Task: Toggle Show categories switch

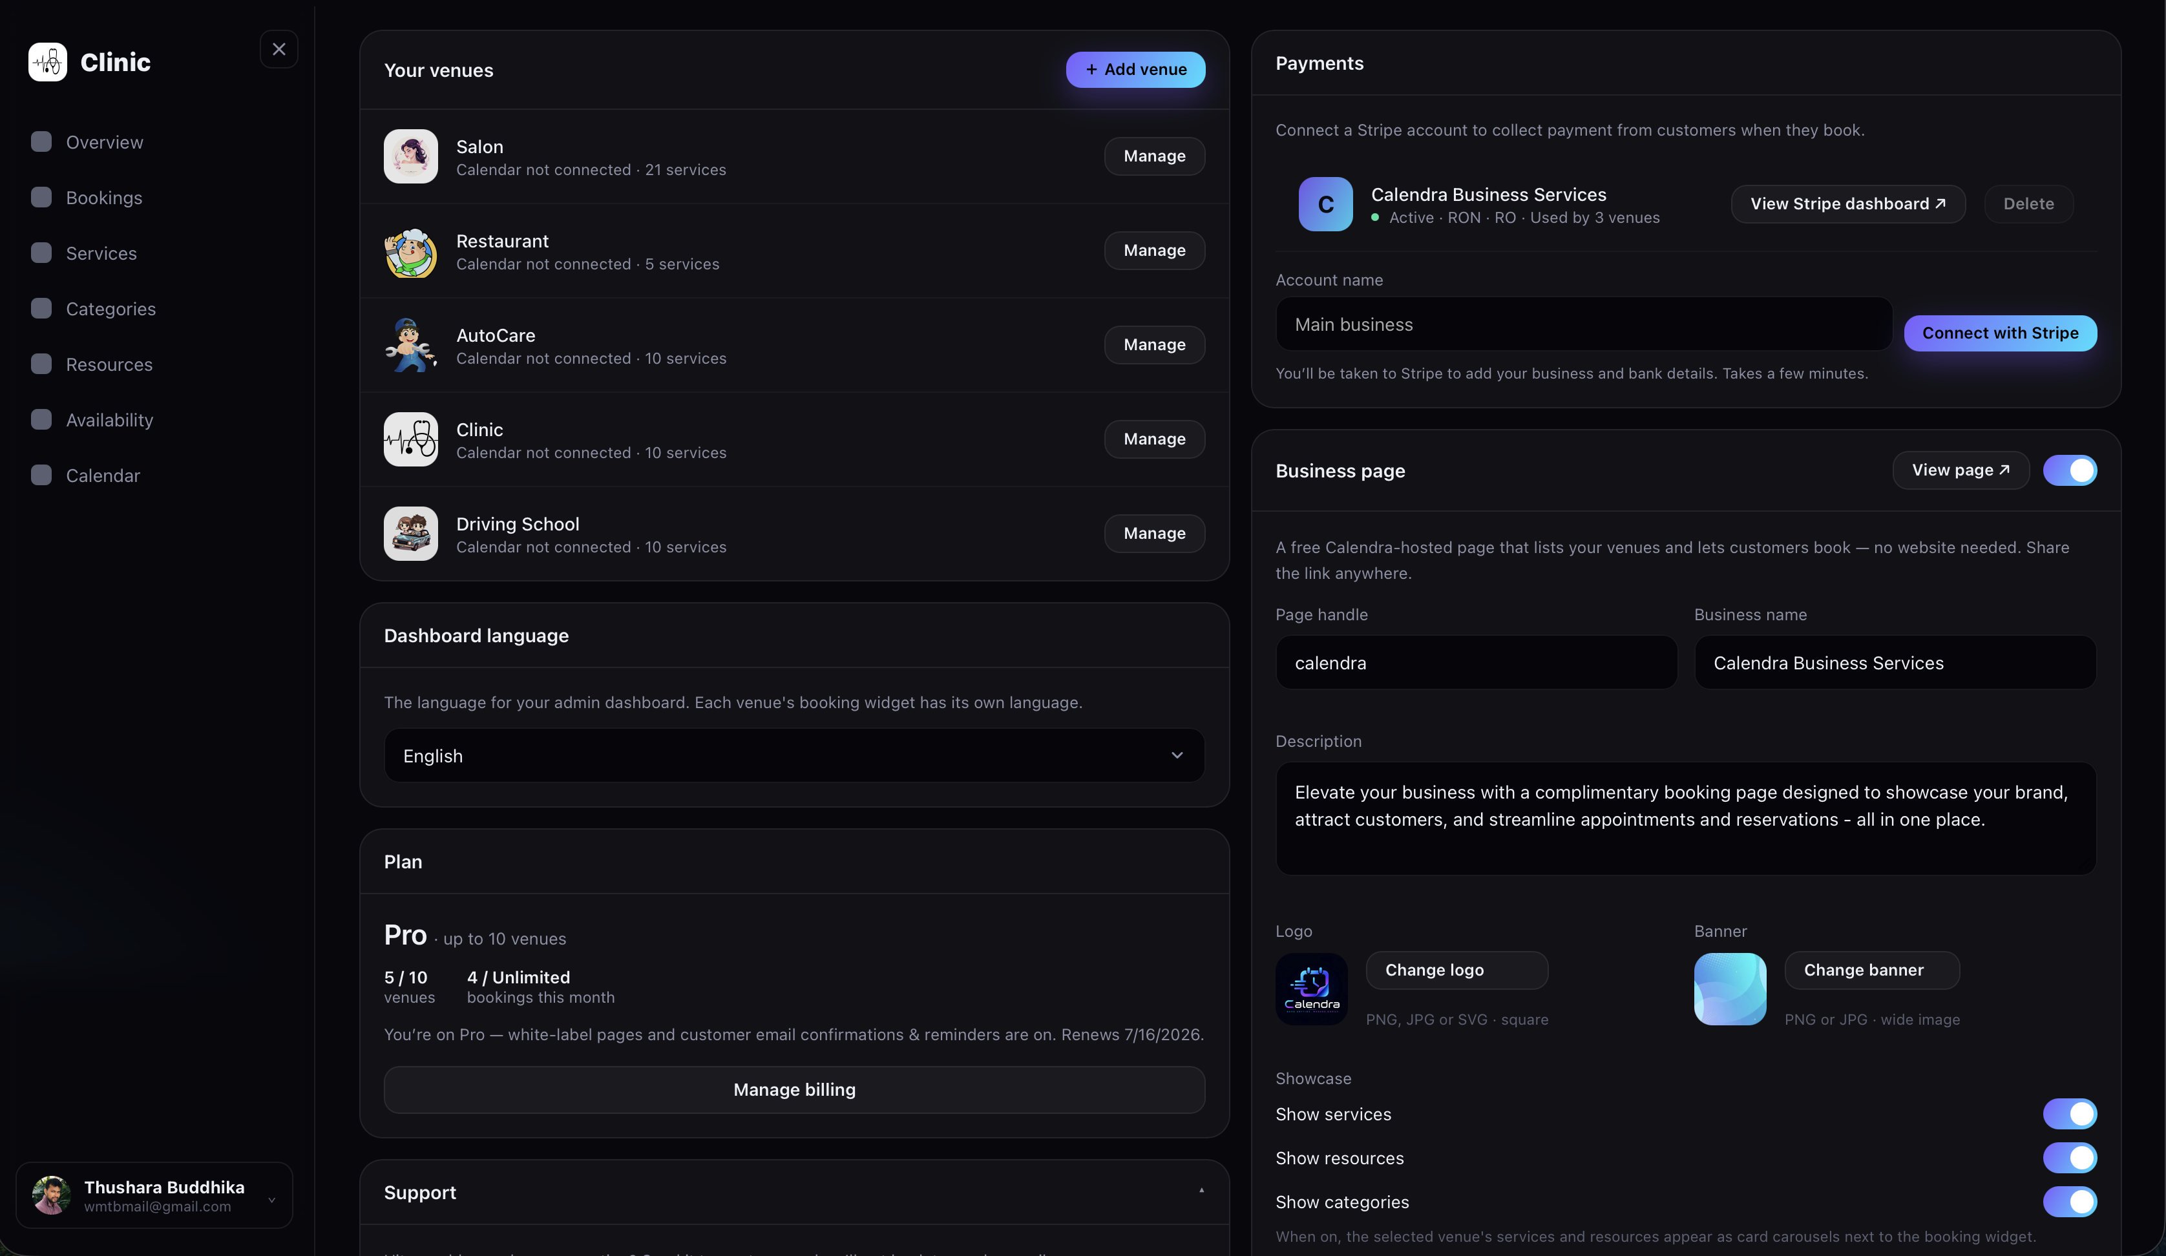Action: (2070, 1202)
